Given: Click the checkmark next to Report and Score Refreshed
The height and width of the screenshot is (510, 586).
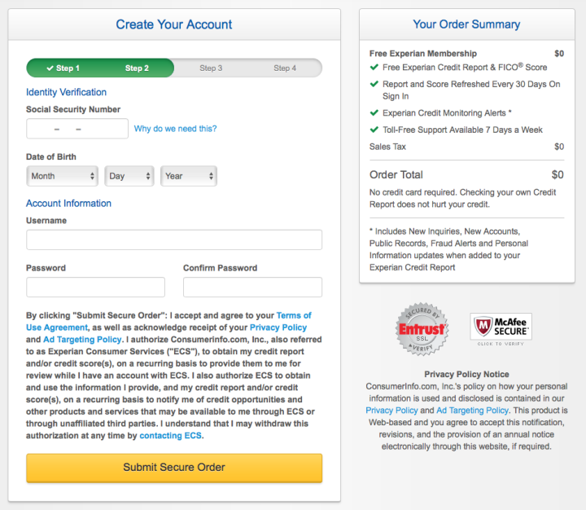Looking at the screenshot, I should [x=374, y=85].
